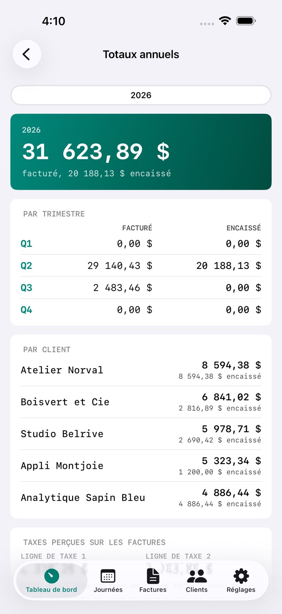Open the Studio Belrive client row
Viewport: 282px width, 614px height.
[x=141, y=434]
